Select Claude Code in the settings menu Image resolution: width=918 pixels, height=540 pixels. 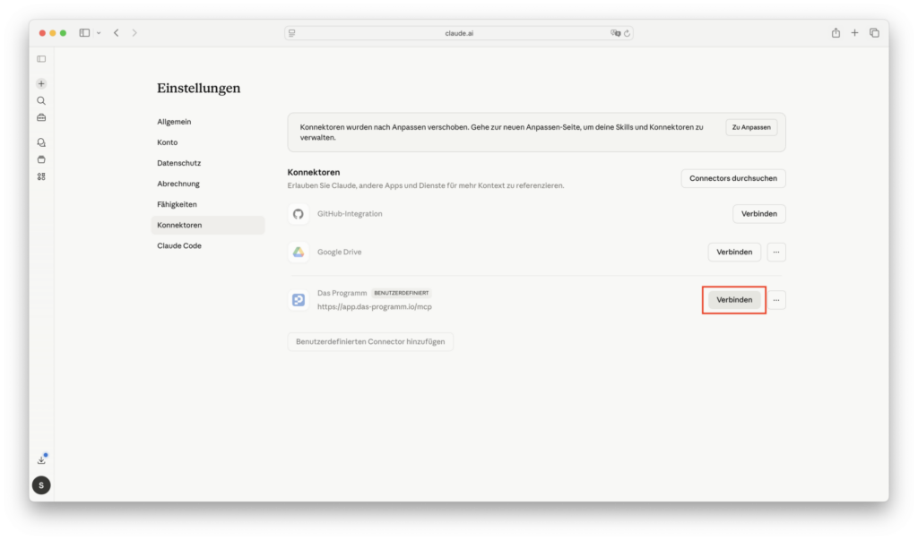179,245
